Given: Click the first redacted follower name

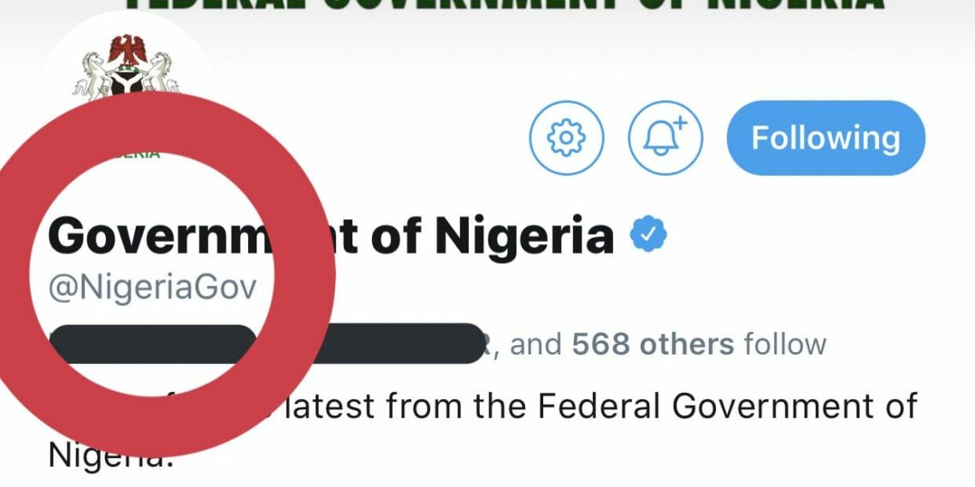Looking at the screenshot, I should pyautogui.click(x=152, y=343).
